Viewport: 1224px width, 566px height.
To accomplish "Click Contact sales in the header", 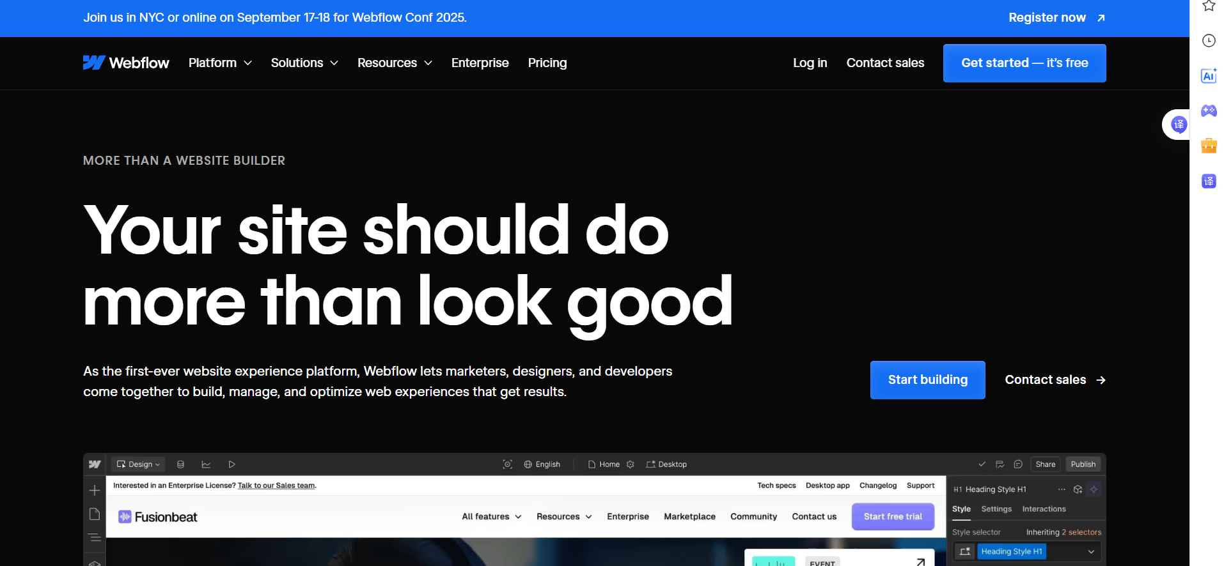I will pos(885,63).
